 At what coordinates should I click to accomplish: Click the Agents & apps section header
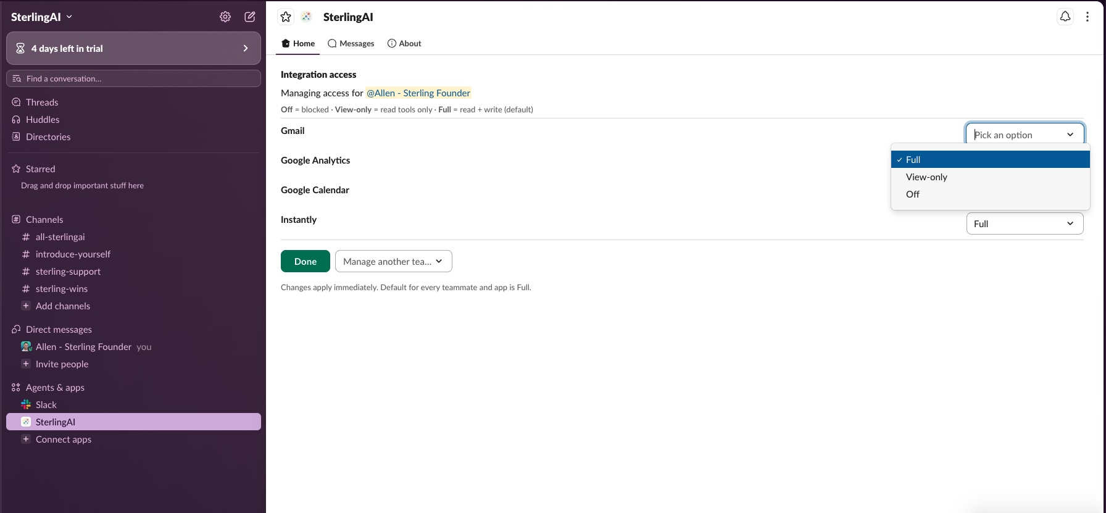tap(55, 388)
